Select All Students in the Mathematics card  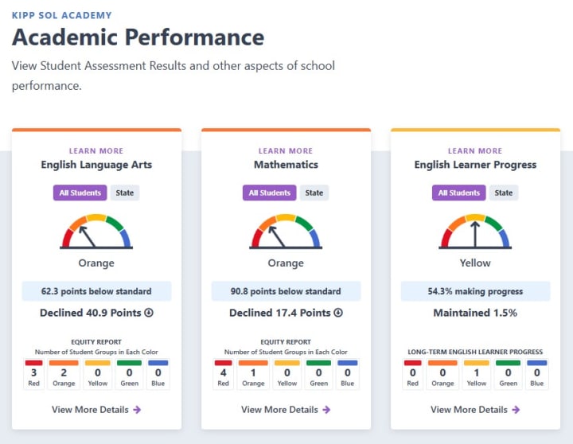click(x=270, y=193)
